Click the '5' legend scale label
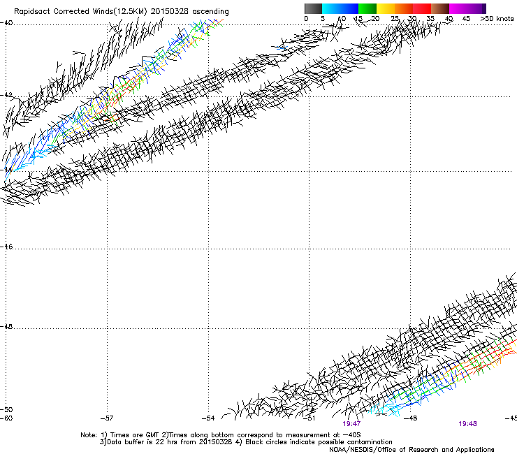This screenshot has height=454, width=517. [x=323, y=19]
